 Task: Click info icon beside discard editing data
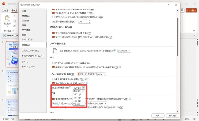[x=86, y=79]
